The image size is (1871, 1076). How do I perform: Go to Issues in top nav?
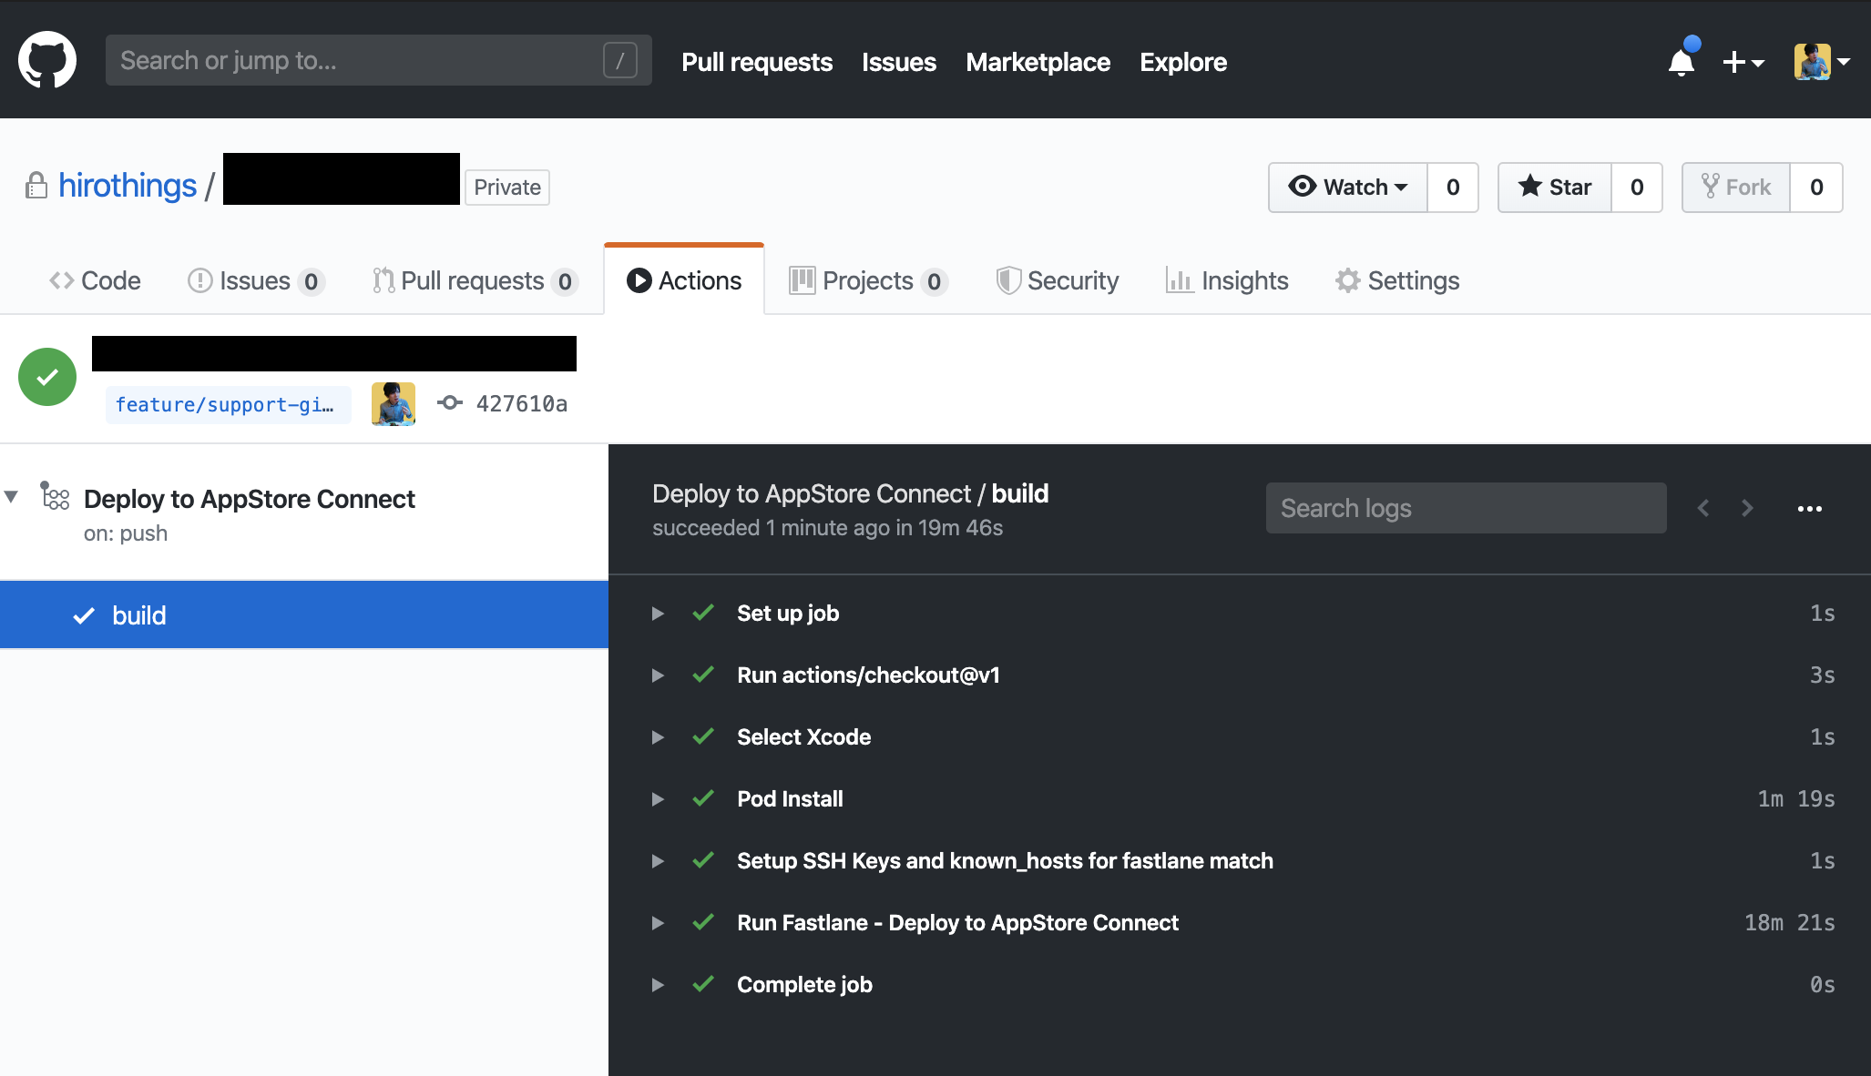pos(899,62)
